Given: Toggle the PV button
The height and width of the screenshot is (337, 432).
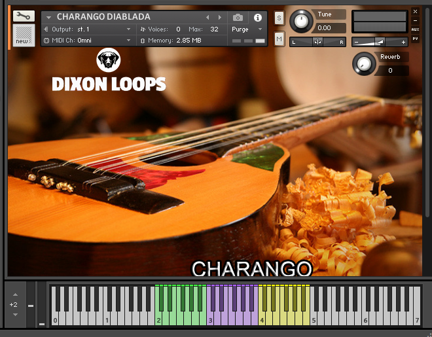Looking at the screenshot, I should point(415,39).
